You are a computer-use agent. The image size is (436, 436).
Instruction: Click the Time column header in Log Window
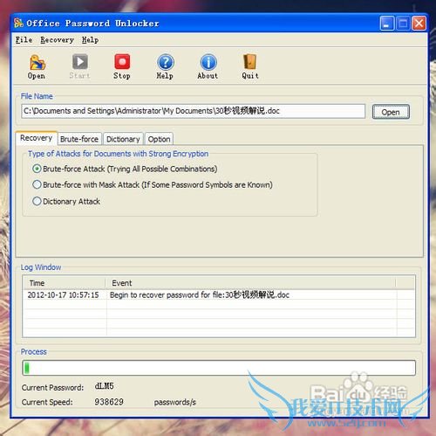coord(64,283)
